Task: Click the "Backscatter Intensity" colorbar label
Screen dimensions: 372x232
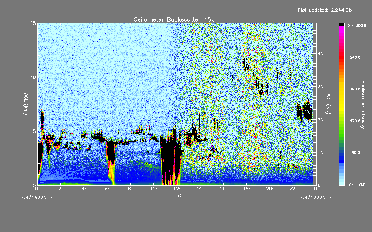Action: (x=363, y=104)
